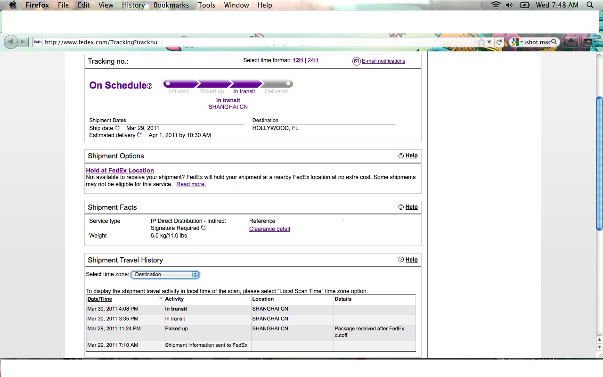Open the Help menu in menu bar

tap(265, 5)
